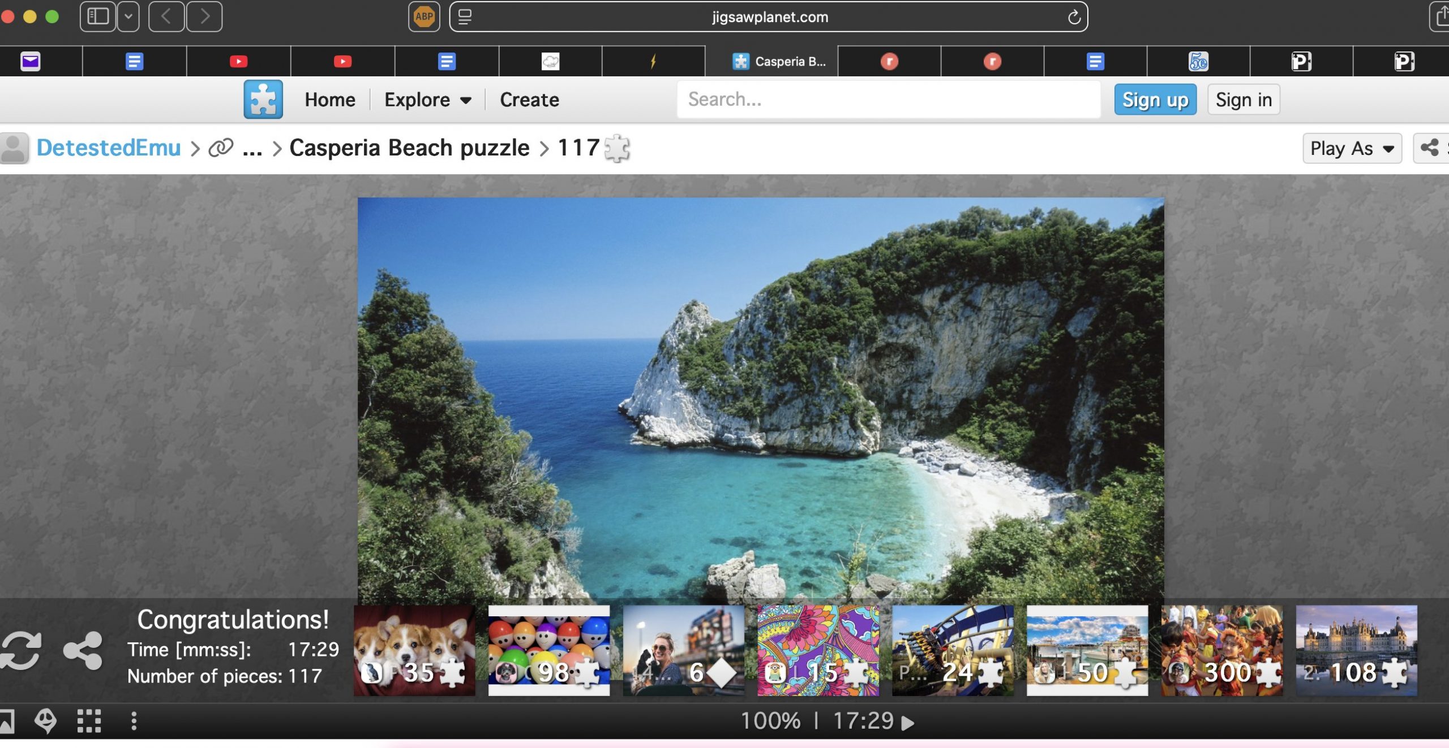This screenshot has height=748, width=1449.
Task: Click the Adblock Plus extension icon
Action: (424, 17)
